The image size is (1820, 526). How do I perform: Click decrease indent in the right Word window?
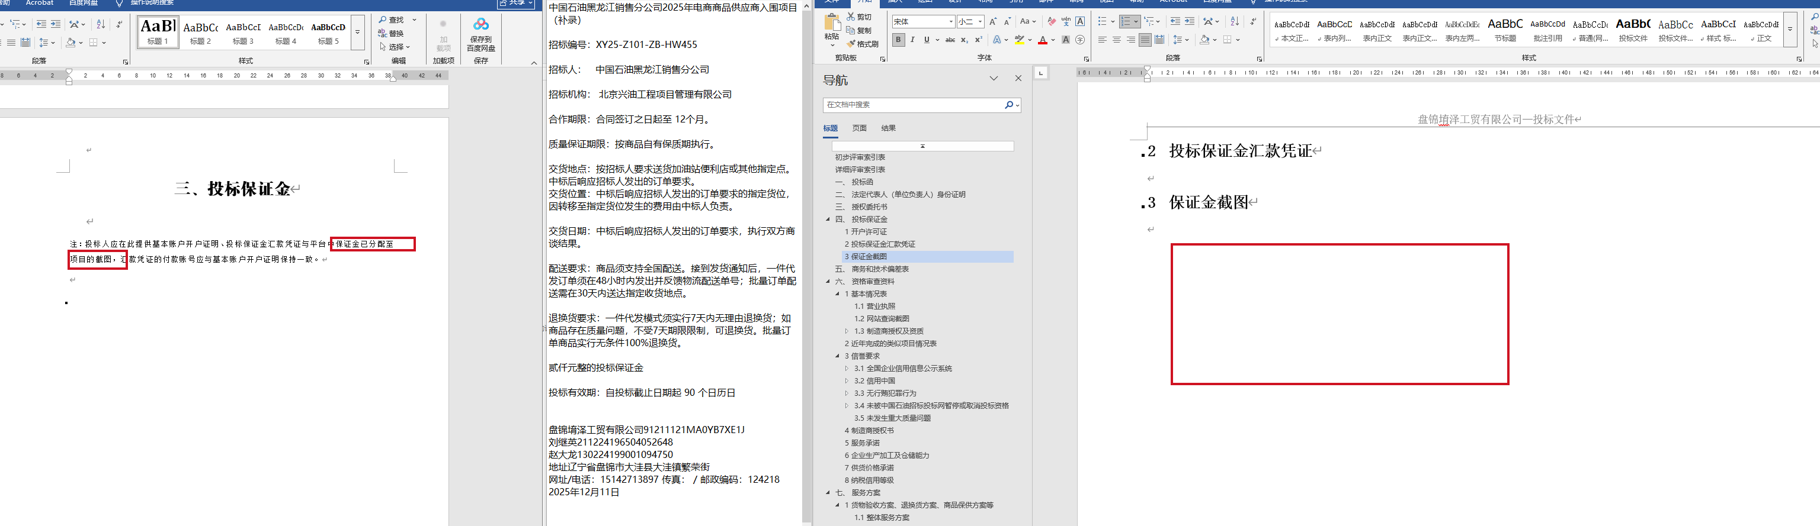(1175, 22)
